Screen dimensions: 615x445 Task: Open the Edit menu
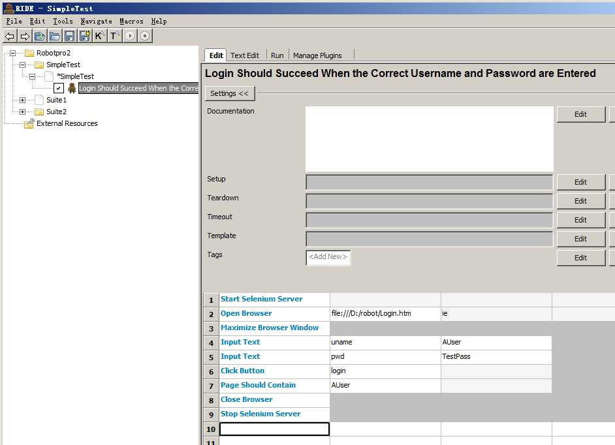37,21
